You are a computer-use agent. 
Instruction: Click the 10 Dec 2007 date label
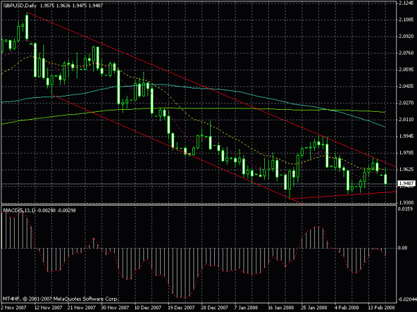tap(148, 308)
